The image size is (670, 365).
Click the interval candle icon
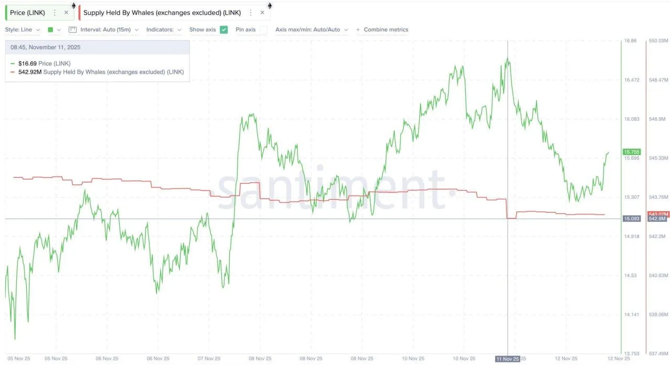pyautogui.click(x=73, y=30)
